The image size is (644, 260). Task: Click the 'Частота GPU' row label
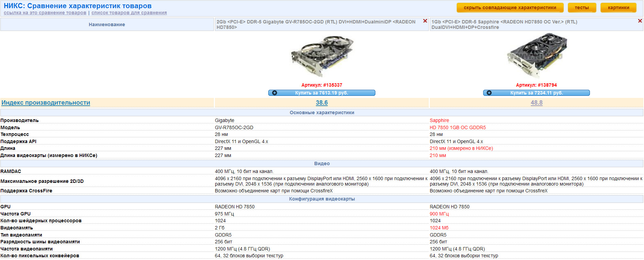15,214
